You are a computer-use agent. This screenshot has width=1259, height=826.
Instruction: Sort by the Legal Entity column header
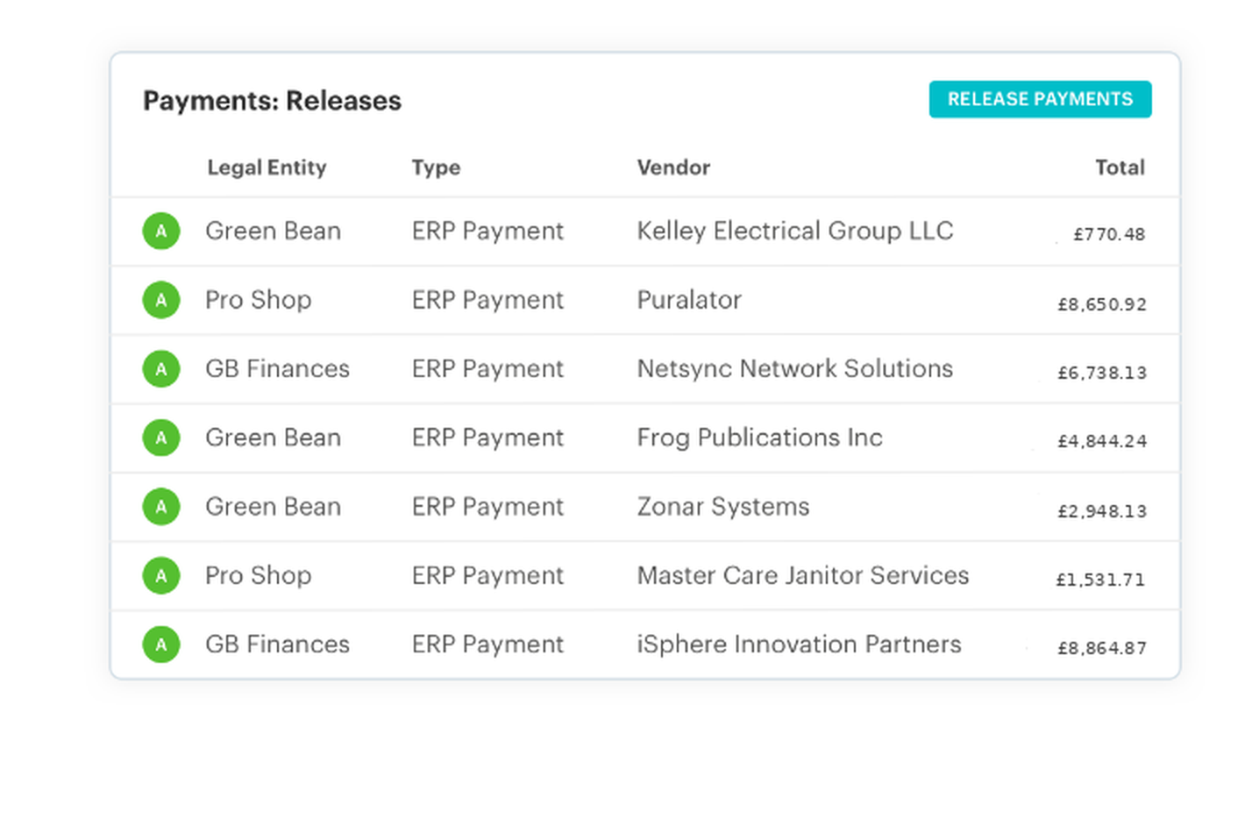(267, 167)
